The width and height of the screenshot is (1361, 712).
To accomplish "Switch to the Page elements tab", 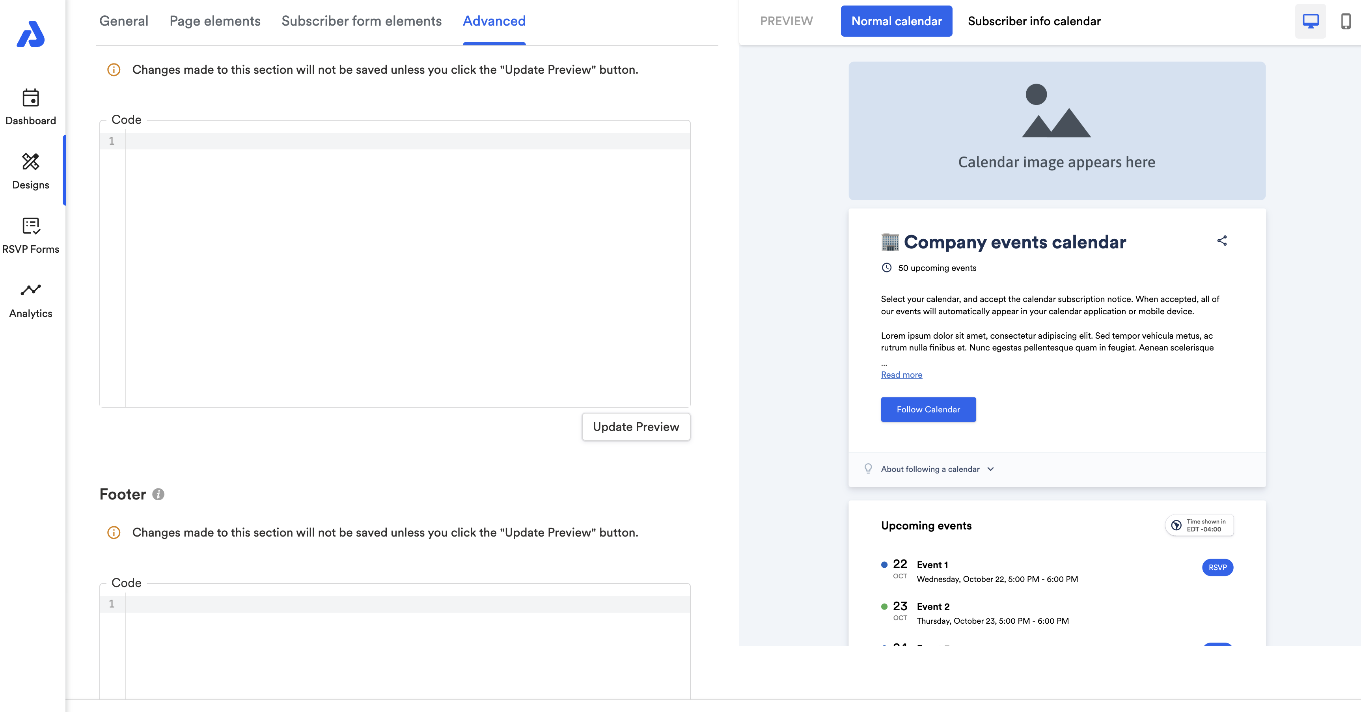I will tap(214, 21).
